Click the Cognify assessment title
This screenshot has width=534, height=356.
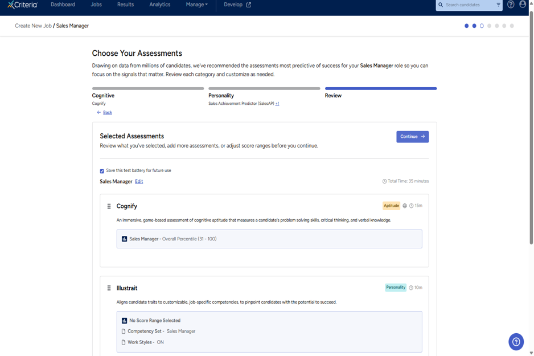point(127,206)
